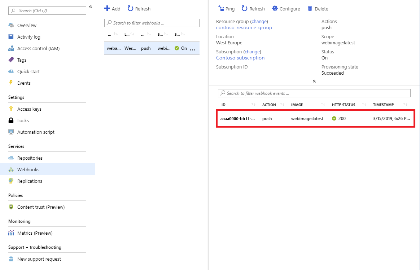This screenshot has width=420, height=270.
Task: Click the webhook events search field
Action: (x=314, y=93)
